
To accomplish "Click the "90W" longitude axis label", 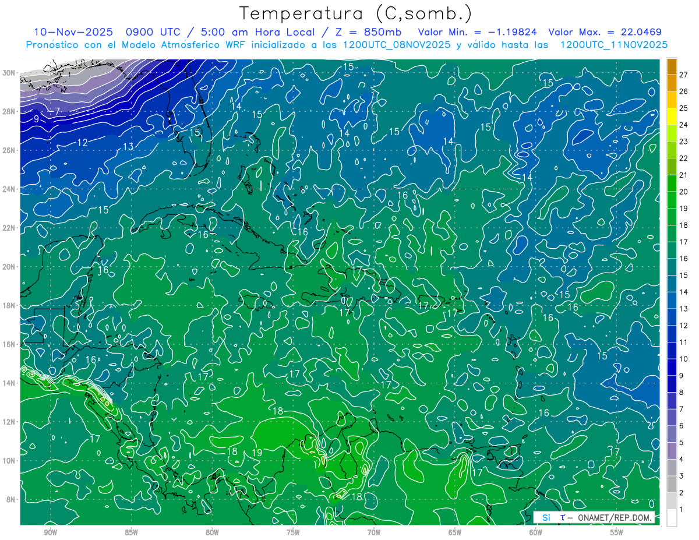I will click(x=51, y=532).
